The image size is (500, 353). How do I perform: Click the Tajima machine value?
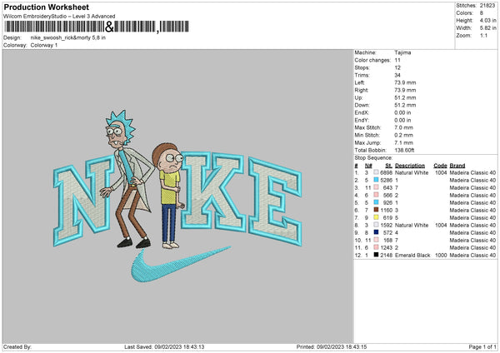[402, 52]
